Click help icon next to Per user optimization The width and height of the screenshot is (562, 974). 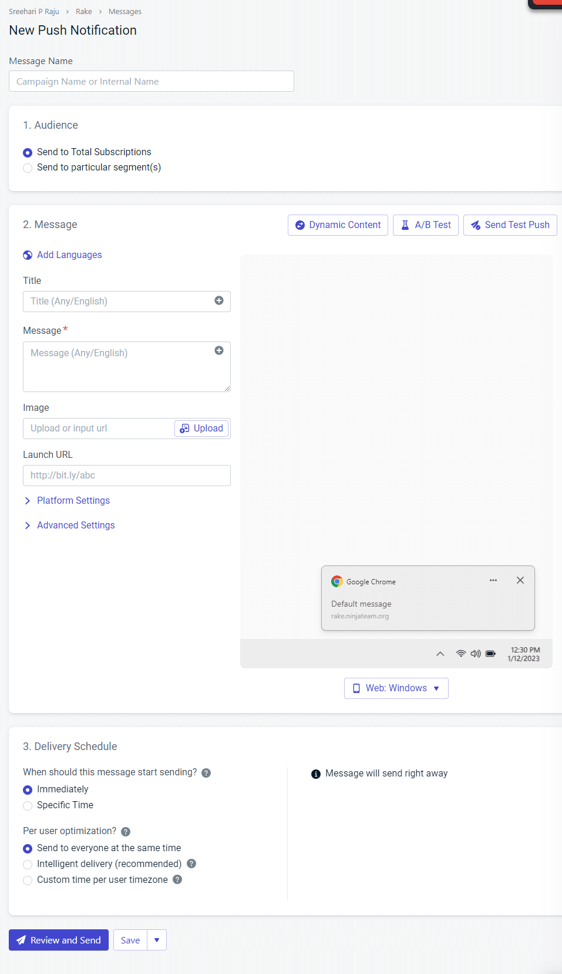(126, 831)
